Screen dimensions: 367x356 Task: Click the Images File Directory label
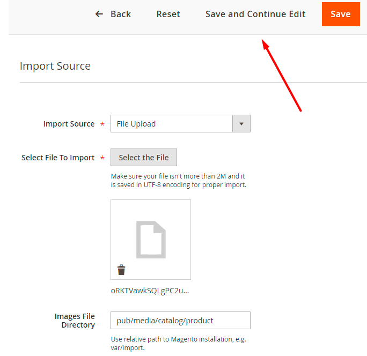click(x=75, y=321)
